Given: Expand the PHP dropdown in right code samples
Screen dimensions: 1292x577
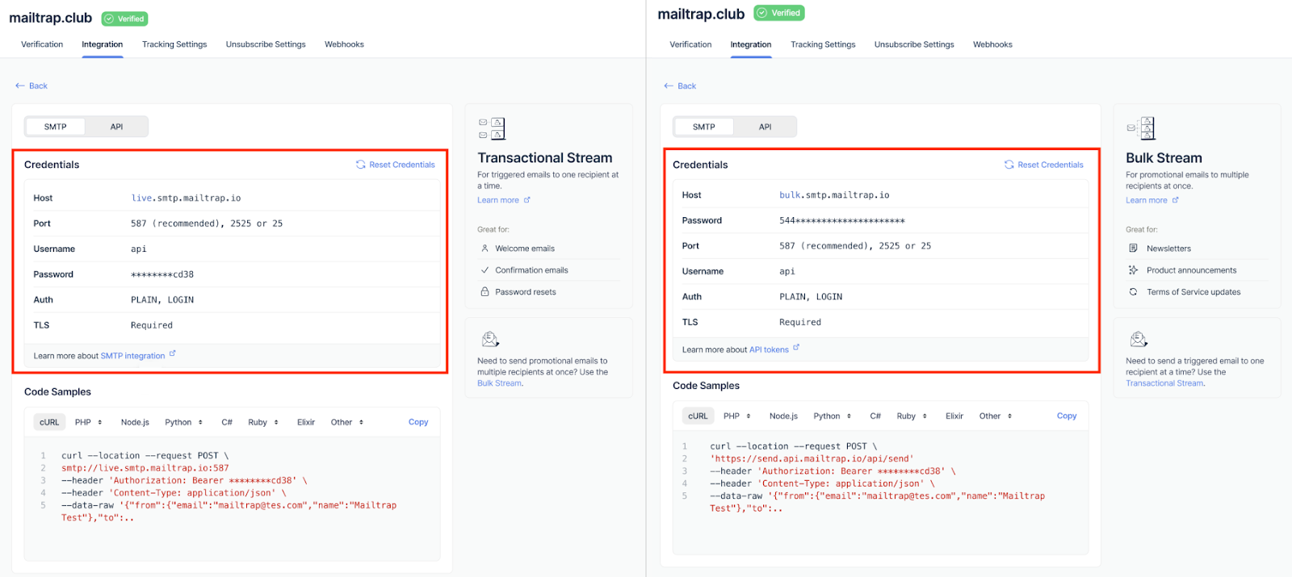Looking at the screenshot, I should (x=737, y=416).
